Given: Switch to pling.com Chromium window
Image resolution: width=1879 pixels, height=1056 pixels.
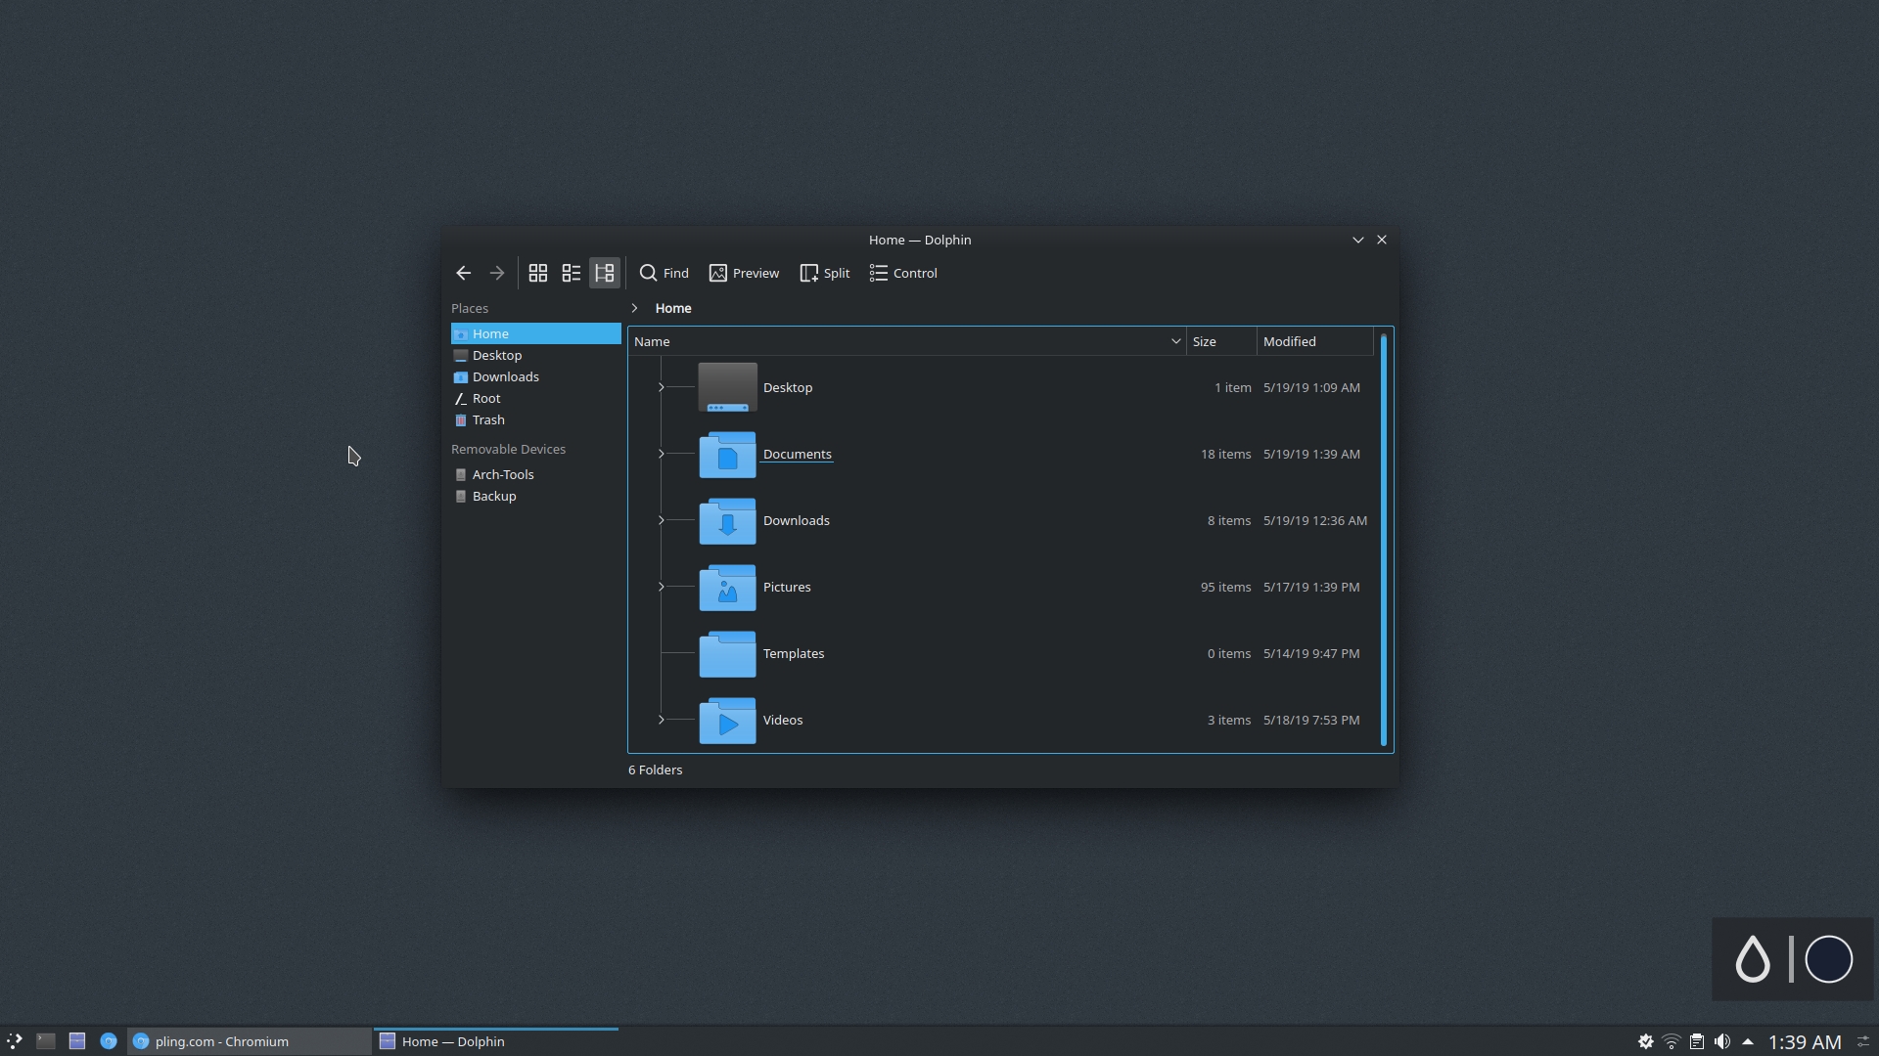Looking at the screenshot, I should 250,1041.
